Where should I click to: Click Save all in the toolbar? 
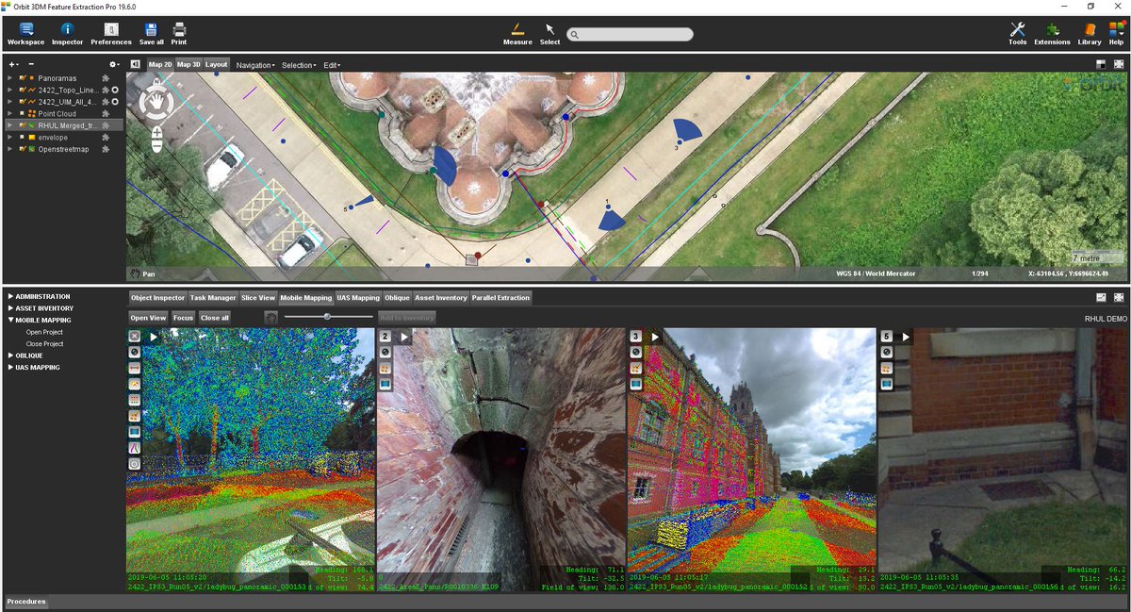point(150,31)
